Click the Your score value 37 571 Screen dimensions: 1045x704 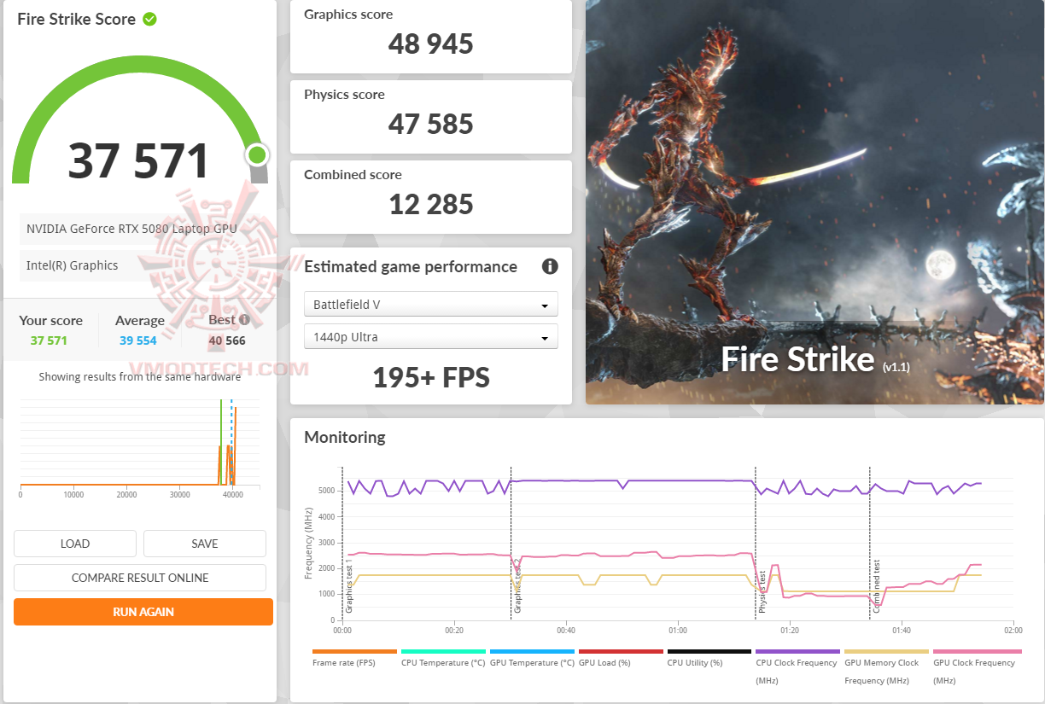pos(49,340)
